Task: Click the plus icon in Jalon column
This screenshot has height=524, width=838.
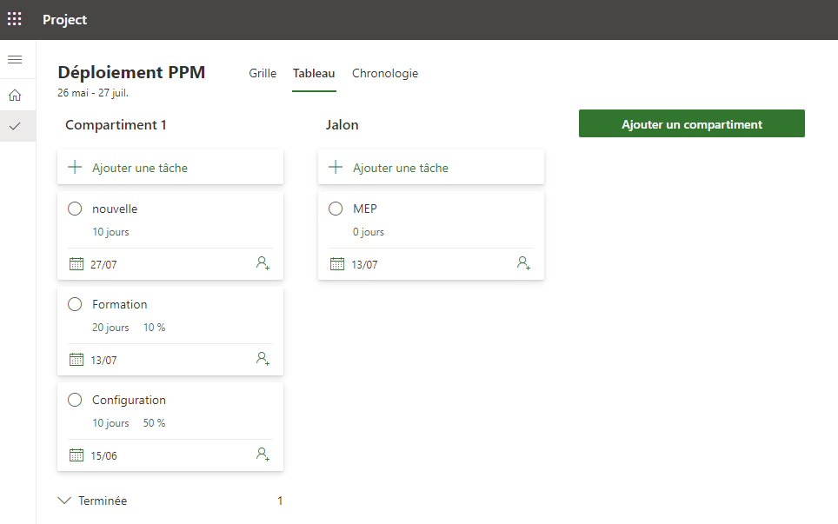Action: [x=336, y=167]
